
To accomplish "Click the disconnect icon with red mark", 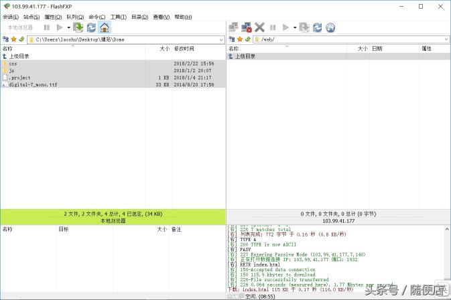I will pyautogui.click(x=247, y=27).
